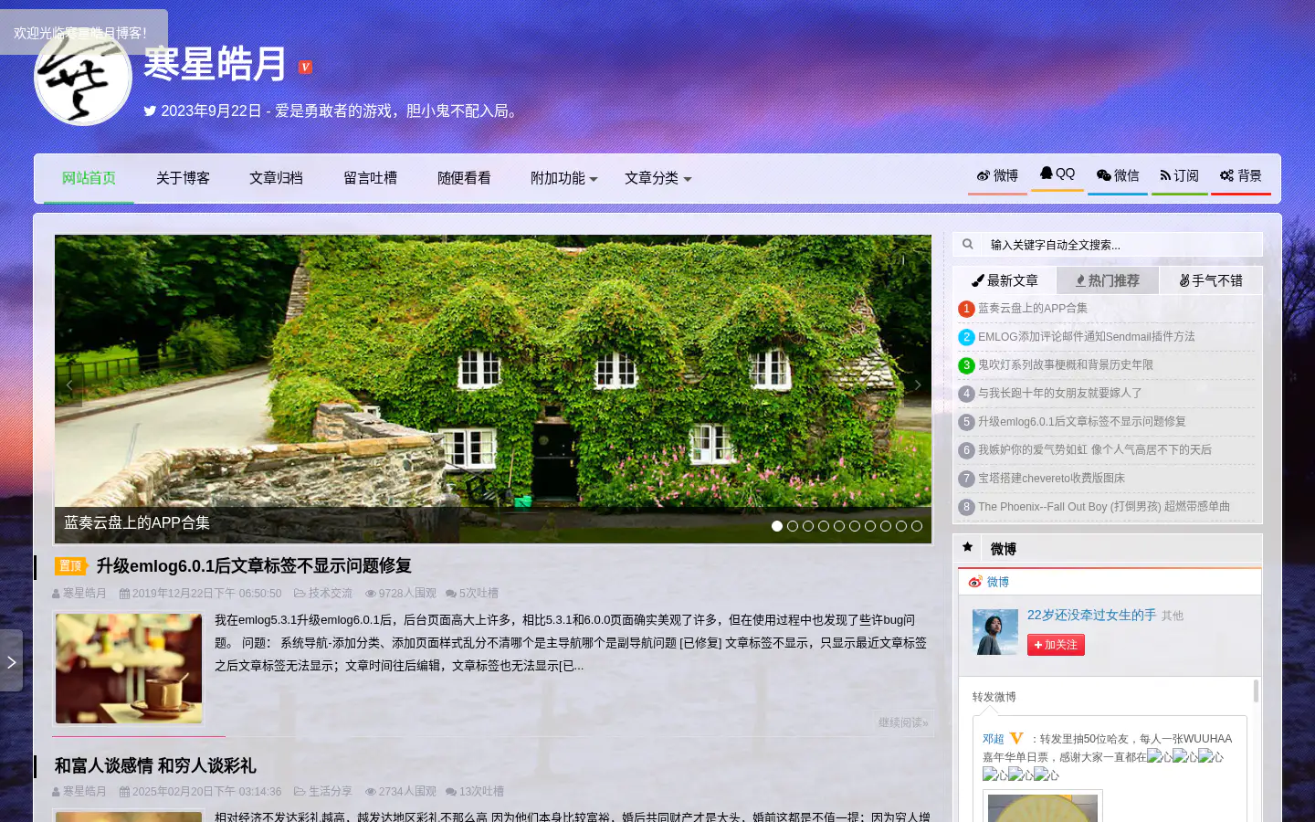Select the first carousel indicator dot
1315x822 pixels.
777,526
